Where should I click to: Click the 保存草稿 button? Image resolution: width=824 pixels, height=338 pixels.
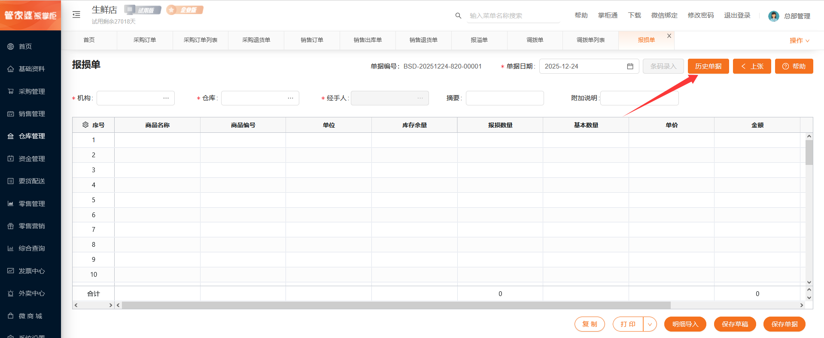point(735,324)
